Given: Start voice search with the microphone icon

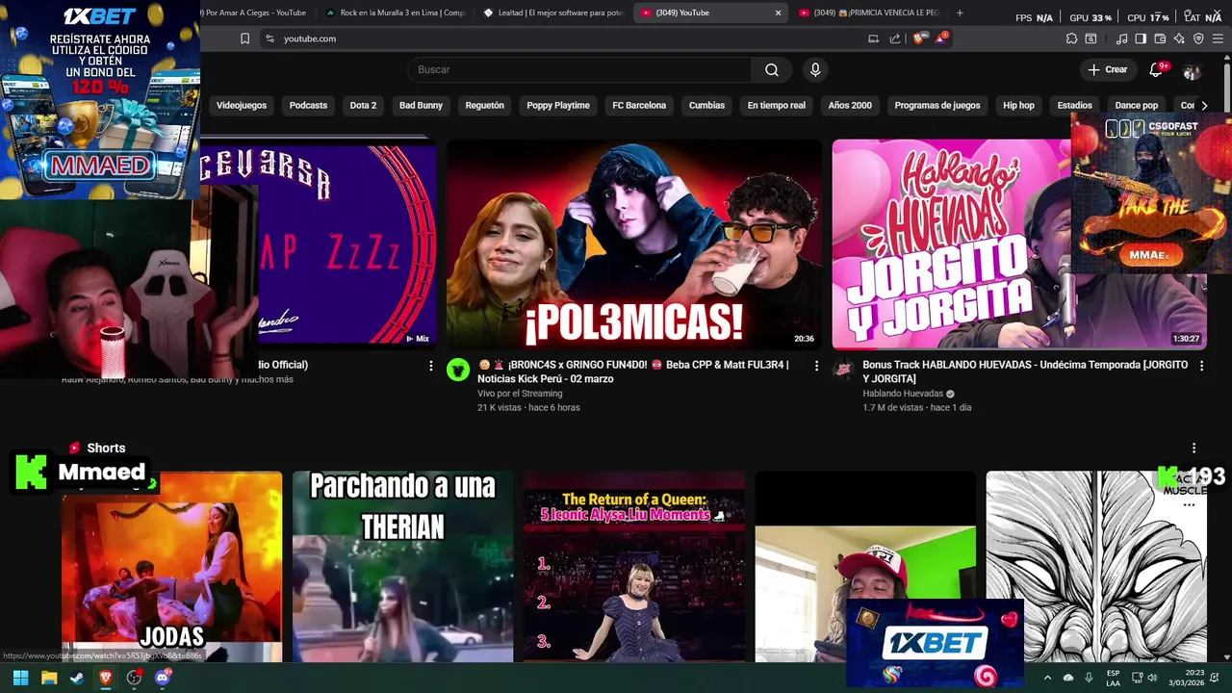Looking at the screenshot, I should point(815,69).
